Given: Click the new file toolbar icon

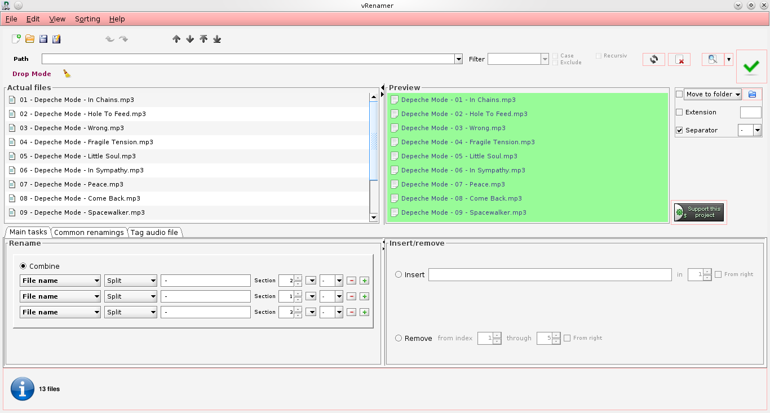Looking at the screenshot, I should pos(16,39).
